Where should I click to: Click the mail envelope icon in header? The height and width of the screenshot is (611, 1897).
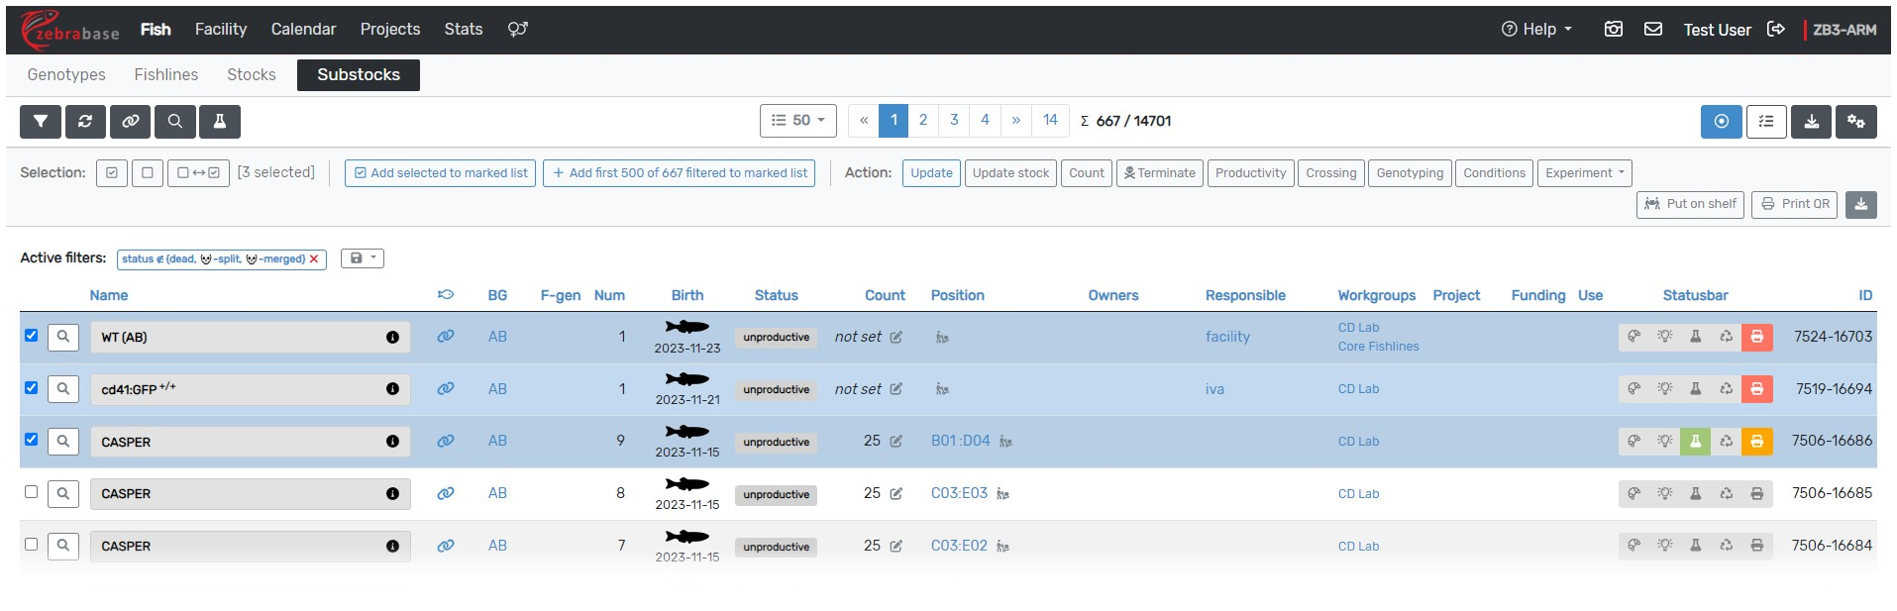pyautogui.click(x=1653, y=30)
